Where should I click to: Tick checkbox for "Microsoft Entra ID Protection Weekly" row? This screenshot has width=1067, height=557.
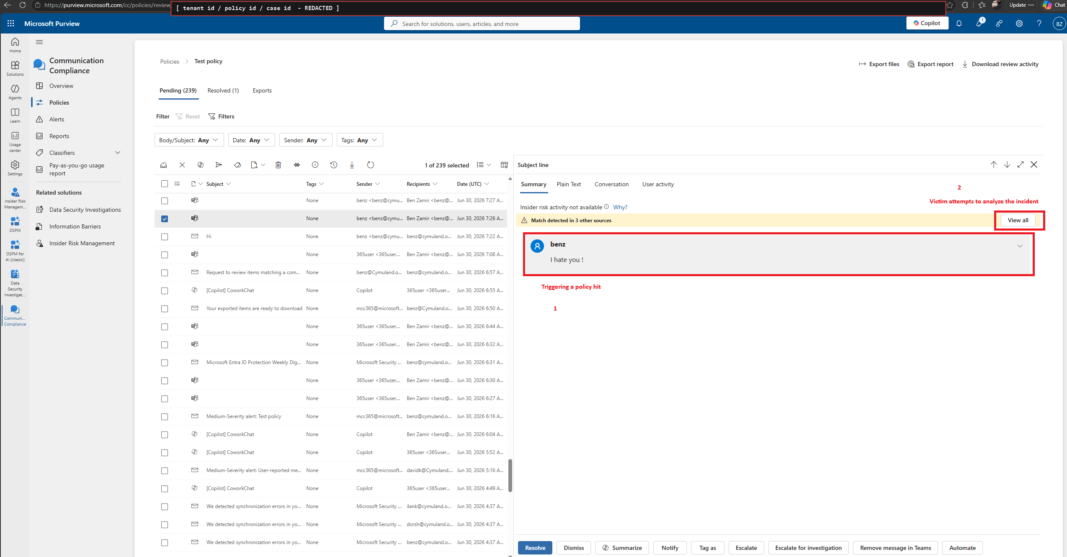click(x=165, y=363)
